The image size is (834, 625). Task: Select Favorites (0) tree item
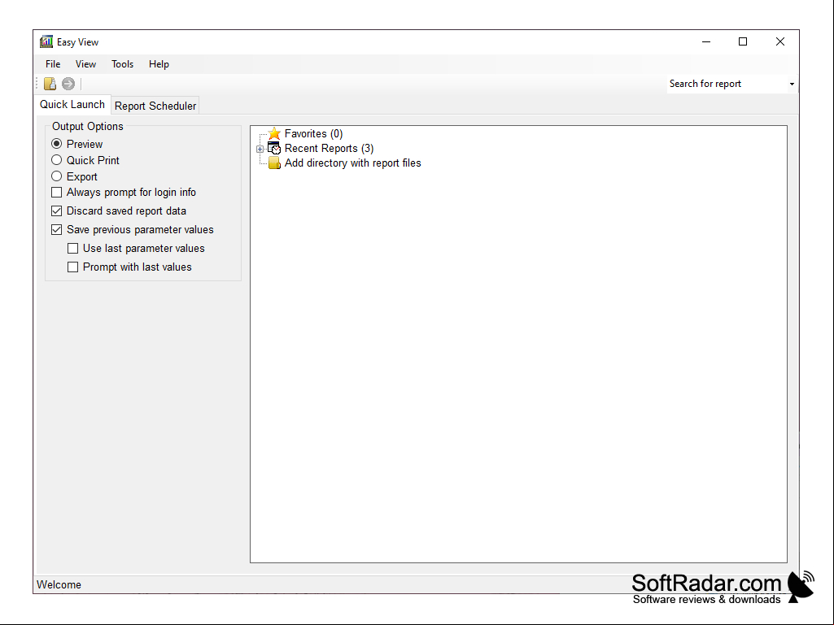point(313,133)
